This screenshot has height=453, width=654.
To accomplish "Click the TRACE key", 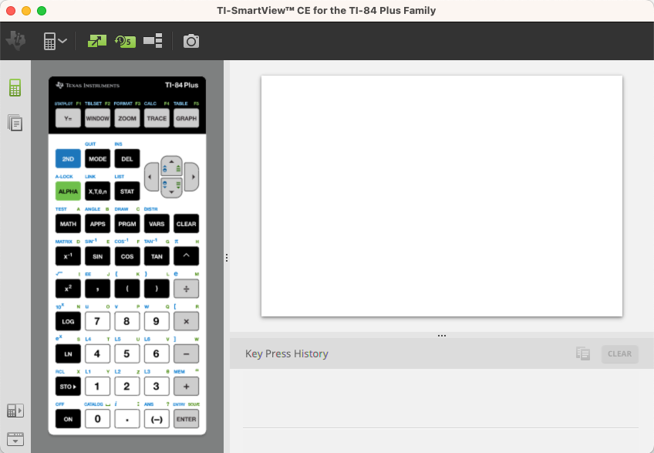I will click(157, 118).
